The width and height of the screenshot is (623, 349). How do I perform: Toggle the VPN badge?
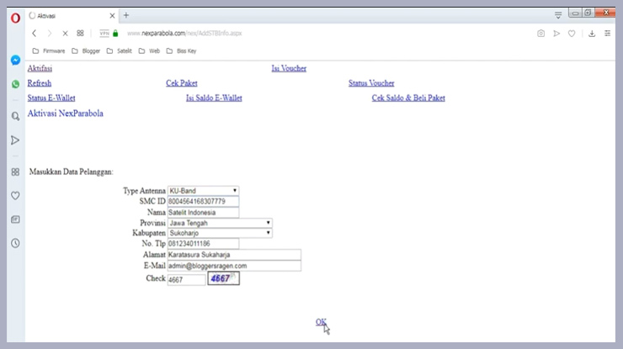104,34
